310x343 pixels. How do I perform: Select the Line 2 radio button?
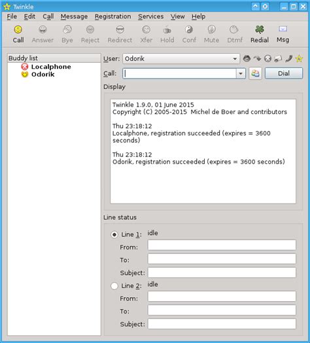pos(114,285)
